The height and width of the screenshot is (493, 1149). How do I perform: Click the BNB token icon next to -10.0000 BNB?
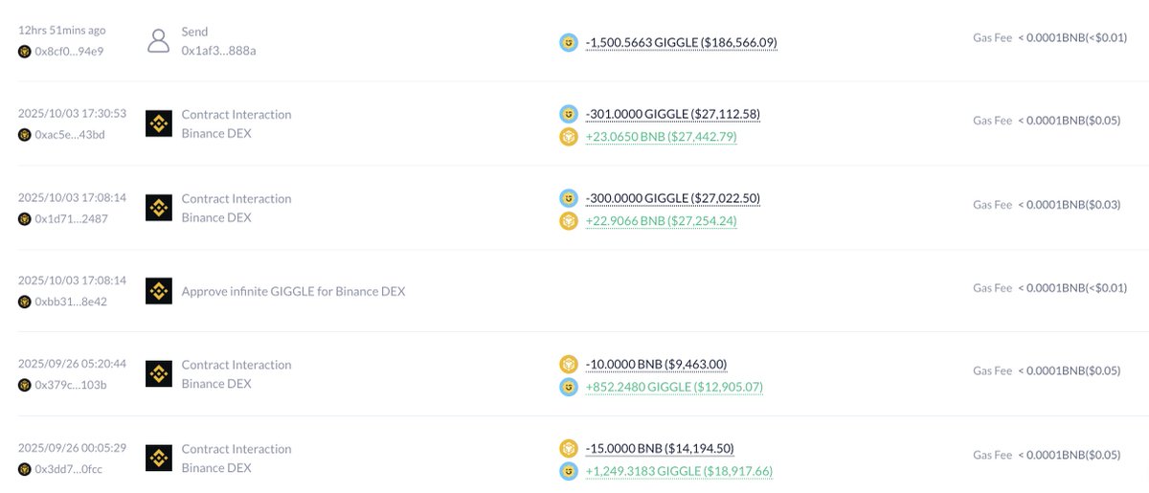tap(569, 364)
